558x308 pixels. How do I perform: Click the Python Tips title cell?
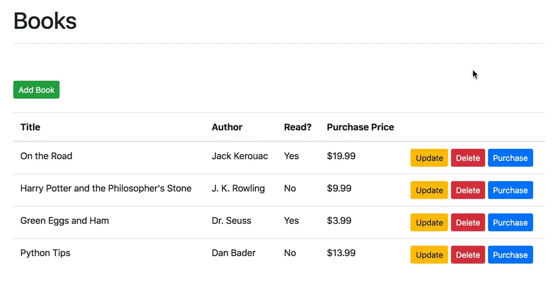[45, 253]
